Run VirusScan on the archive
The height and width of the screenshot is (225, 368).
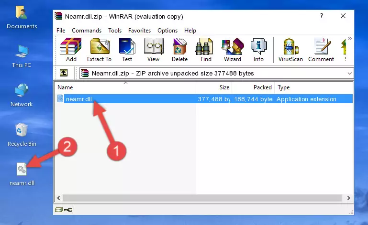(x=290, y=50)
